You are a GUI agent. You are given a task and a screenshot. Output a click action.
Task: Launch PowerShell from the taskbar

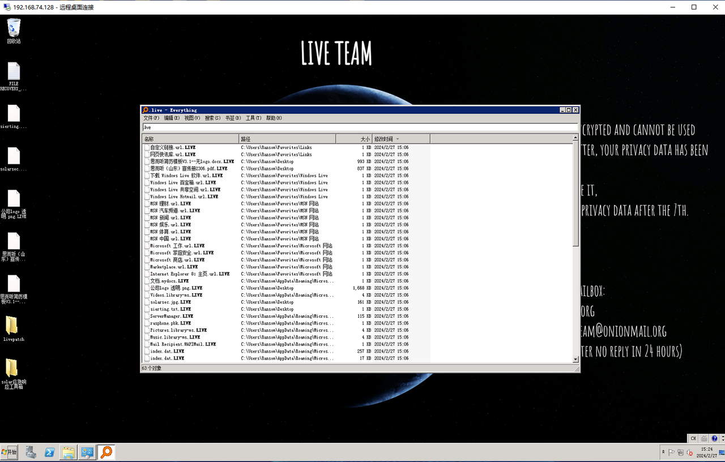point(50,452)
